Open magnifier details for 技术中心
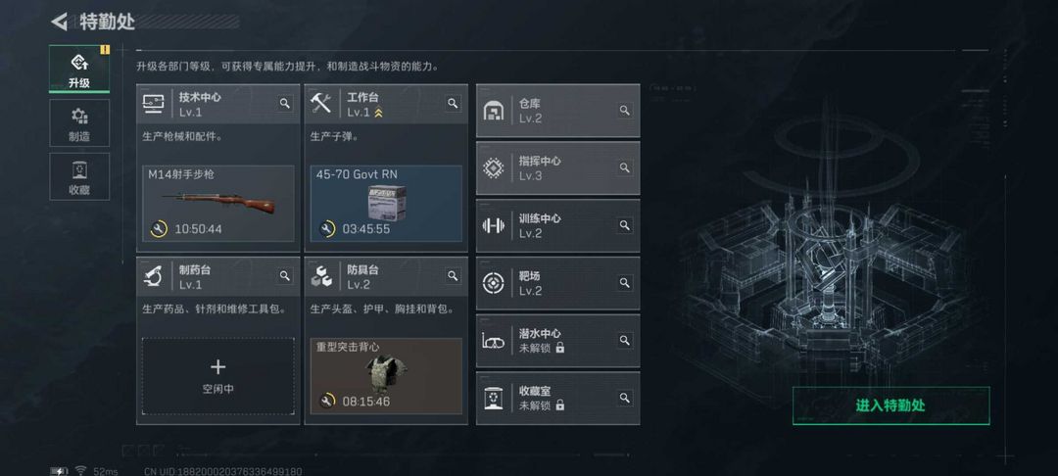Screen dimensions: 1058x476 pos(285,103)
